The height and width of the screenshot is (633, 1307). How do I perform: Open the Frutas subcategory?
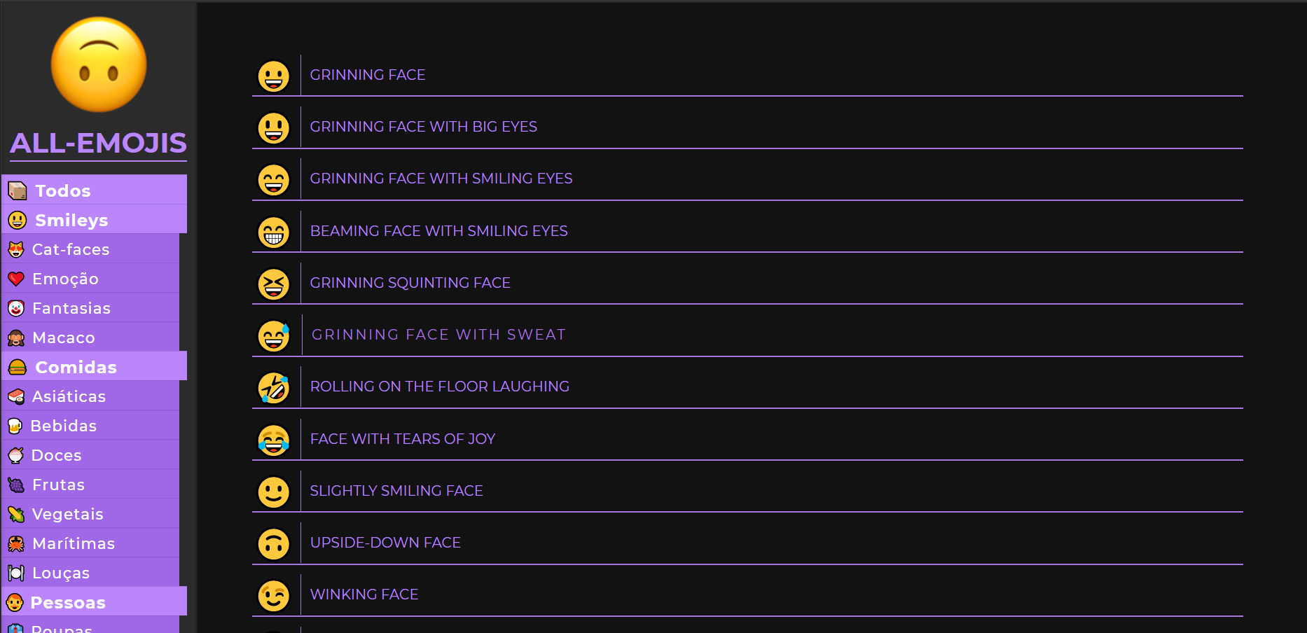[58, 485]
